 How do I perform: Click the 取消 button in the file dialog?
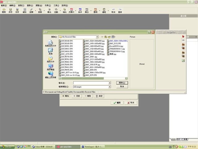(x=122, y=87)
